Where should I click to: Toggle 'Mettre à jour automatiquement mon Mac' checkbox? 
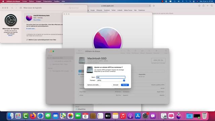click(x=27, y=40)
